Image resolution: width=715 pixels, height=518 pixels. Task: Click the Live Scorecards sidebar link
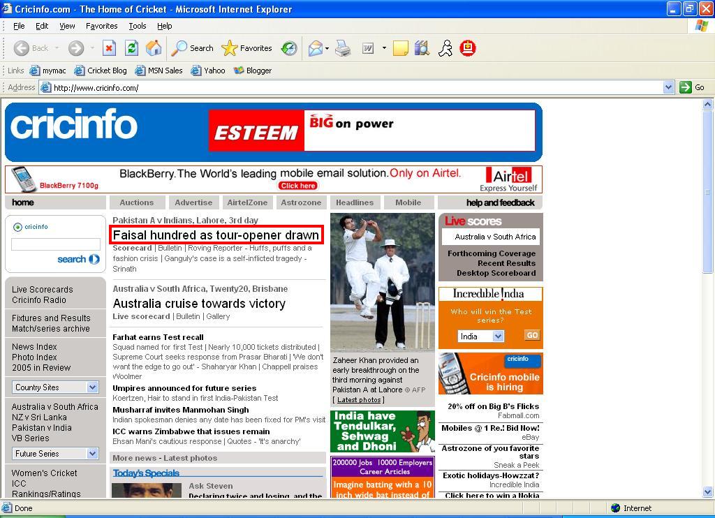pyautogui.click(x=43, y=290)
